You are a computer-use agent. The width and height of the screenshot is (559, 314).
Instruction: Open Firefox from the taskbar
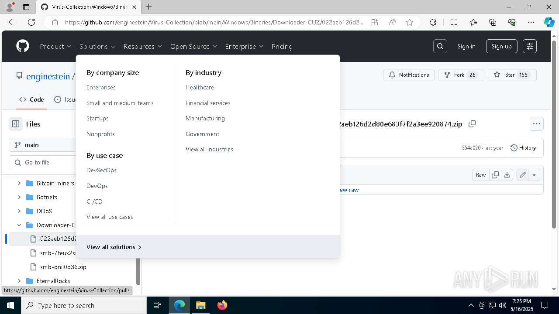(x=222, y=305)
